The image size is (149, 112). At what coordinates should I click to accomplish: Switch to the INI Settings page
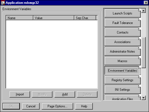(122, 90)
